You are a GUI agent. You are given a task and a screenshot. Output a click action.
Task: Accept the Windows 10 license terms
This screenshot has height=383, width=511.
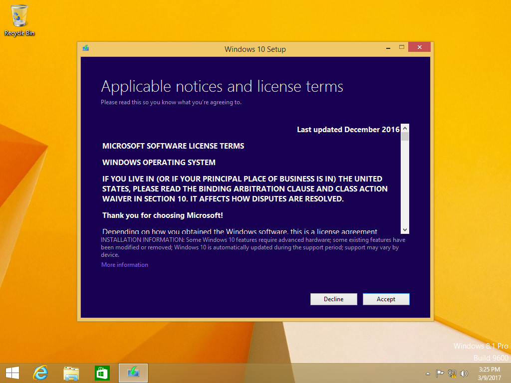(386, 299)
